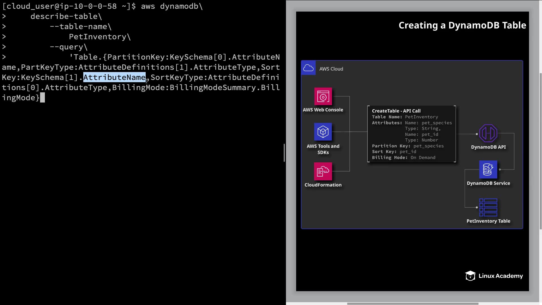Click the Partition Key: pet_species line
Image resolution: width=542 pixels, height=305 pixels.
[x=408, y=146]
